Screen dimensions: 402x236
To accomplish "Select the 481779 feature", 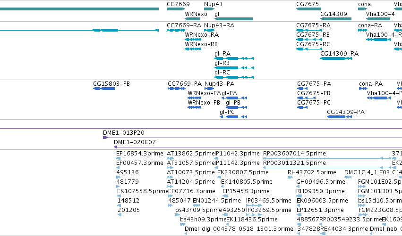I will pos(128,182).
